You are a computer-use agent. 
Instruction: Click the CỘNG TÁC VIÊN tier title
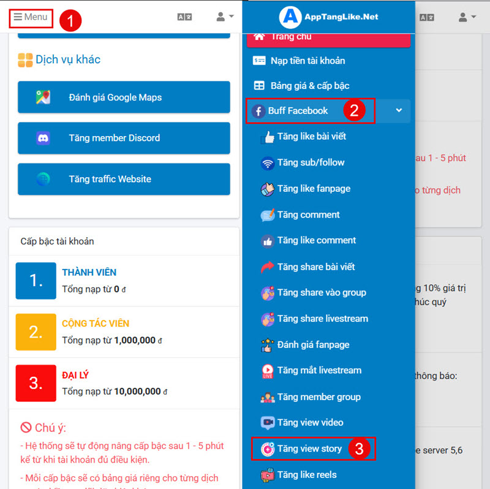pyautogui.click(x=96, y=324)
